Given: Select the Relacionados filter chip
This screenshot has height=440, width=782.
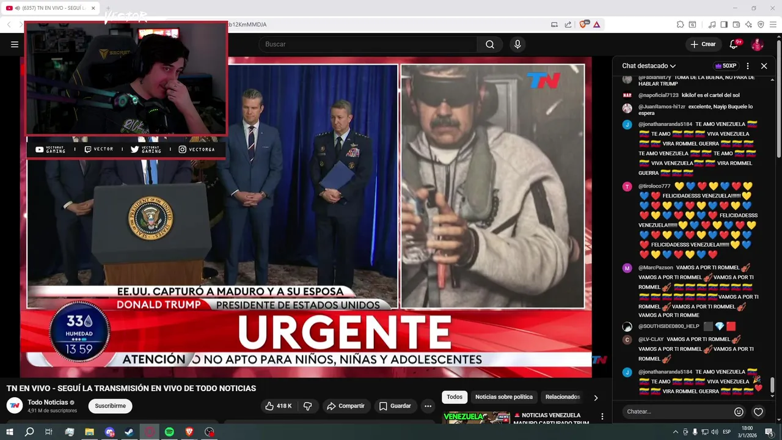Looking at the screenshot, I should click(x=563, y=397).
